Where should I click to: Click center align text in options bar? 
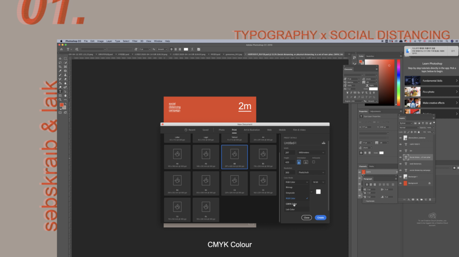176,49
